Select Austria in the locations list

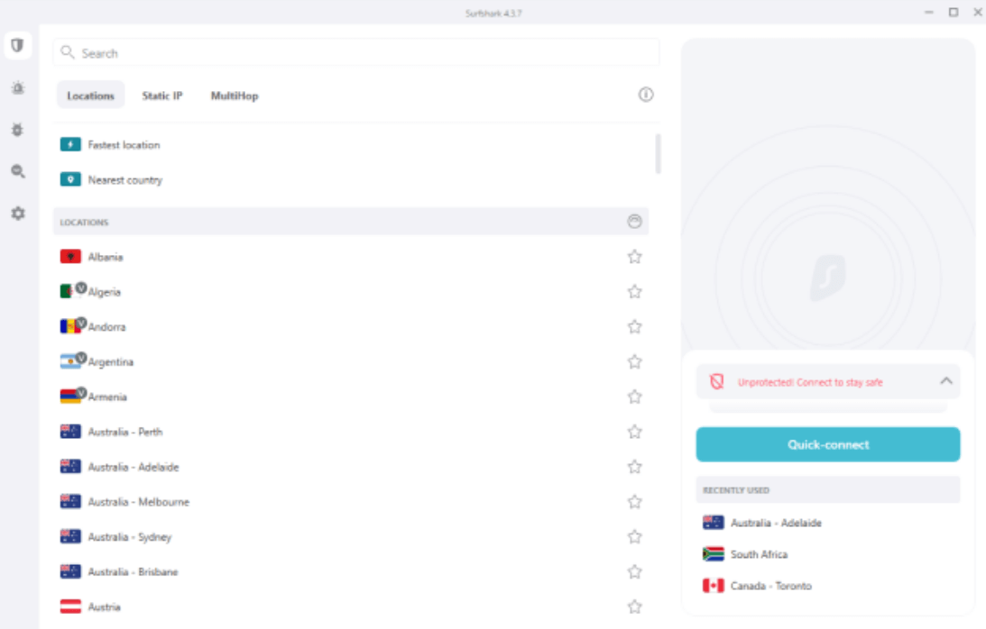[351, 606]
